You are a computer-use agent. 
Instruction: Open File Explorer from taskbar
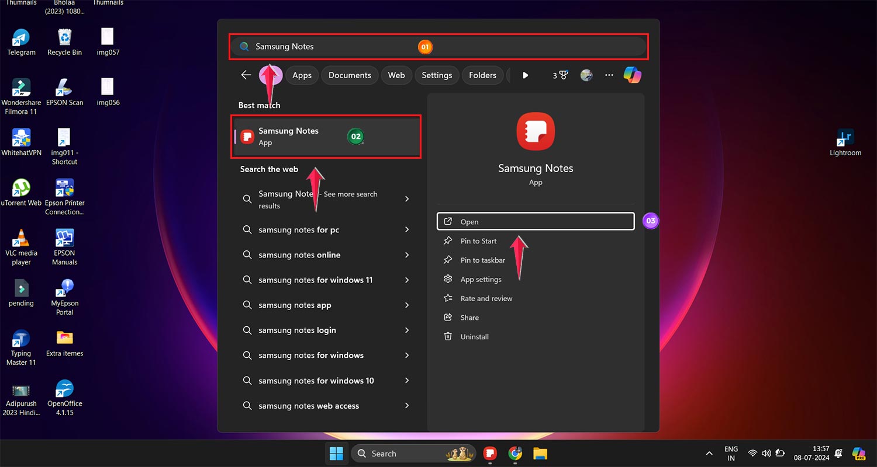coord(540,454)
